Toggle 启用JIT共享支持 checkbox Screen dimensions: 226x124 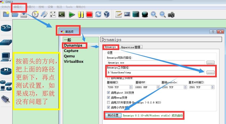tap(108, 102)
